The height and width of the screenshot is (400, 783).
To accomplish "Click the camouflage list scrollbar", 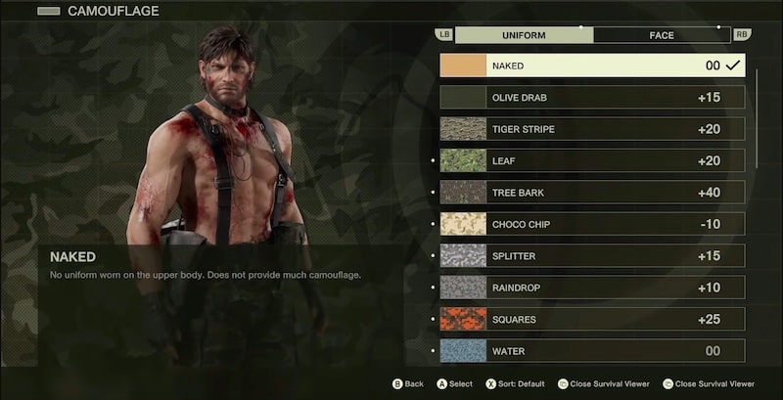I will (x=757, y=118).
